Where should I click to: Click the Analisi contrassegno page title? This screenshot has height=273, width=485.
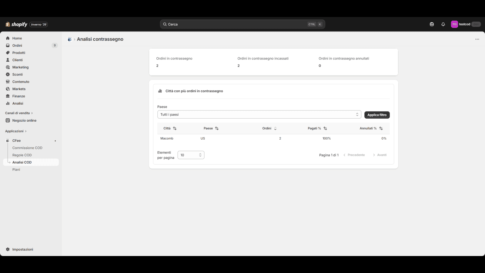point(100,39)
